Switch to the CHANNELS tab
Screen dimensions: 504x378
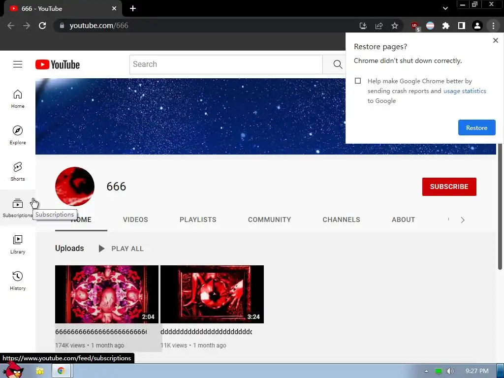[x=342, y=220]
